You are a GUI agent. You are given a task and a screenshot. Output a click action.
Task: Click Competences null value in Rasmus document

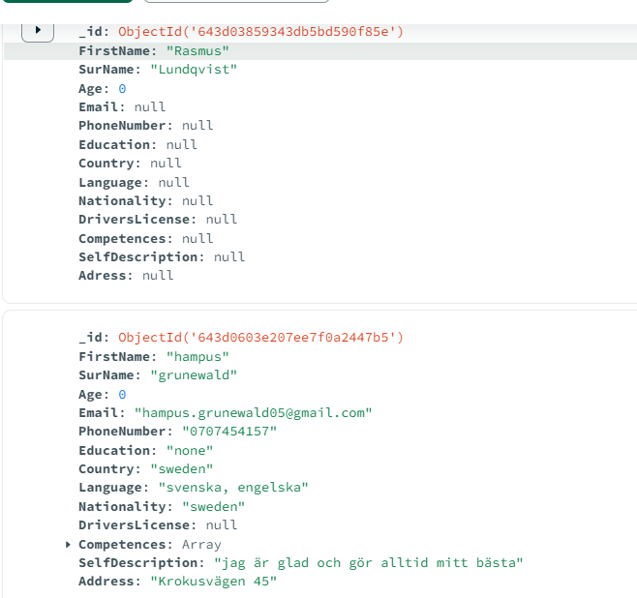[197, 239]
